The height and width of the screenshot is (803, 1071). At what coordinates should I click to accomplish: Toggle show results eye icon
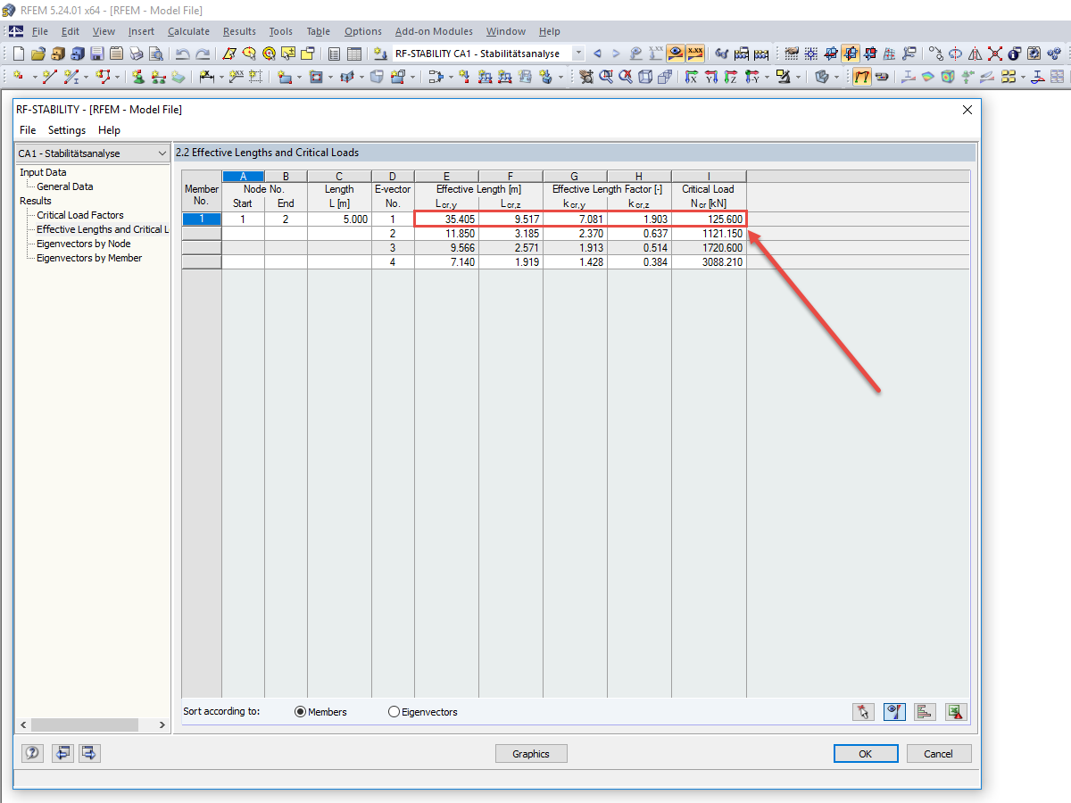click(676, 54)
